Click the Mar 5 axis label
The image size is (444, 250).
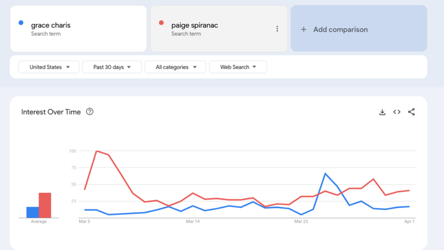(84, 221)
